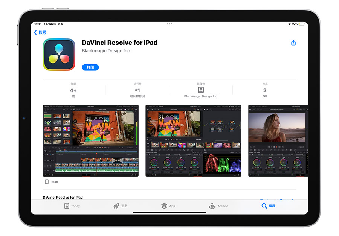Switch to the App tab
Screen dimensions: 339x236
[168, 206]
